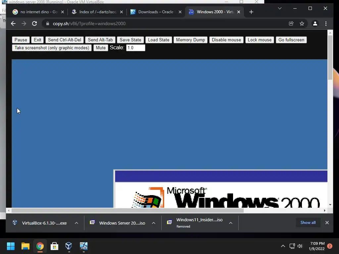Close the 'Index of /~dartz/isos' tab
The height and width of the screenshot is (254, 339).
pyautogui.click(x=121, y=12)
